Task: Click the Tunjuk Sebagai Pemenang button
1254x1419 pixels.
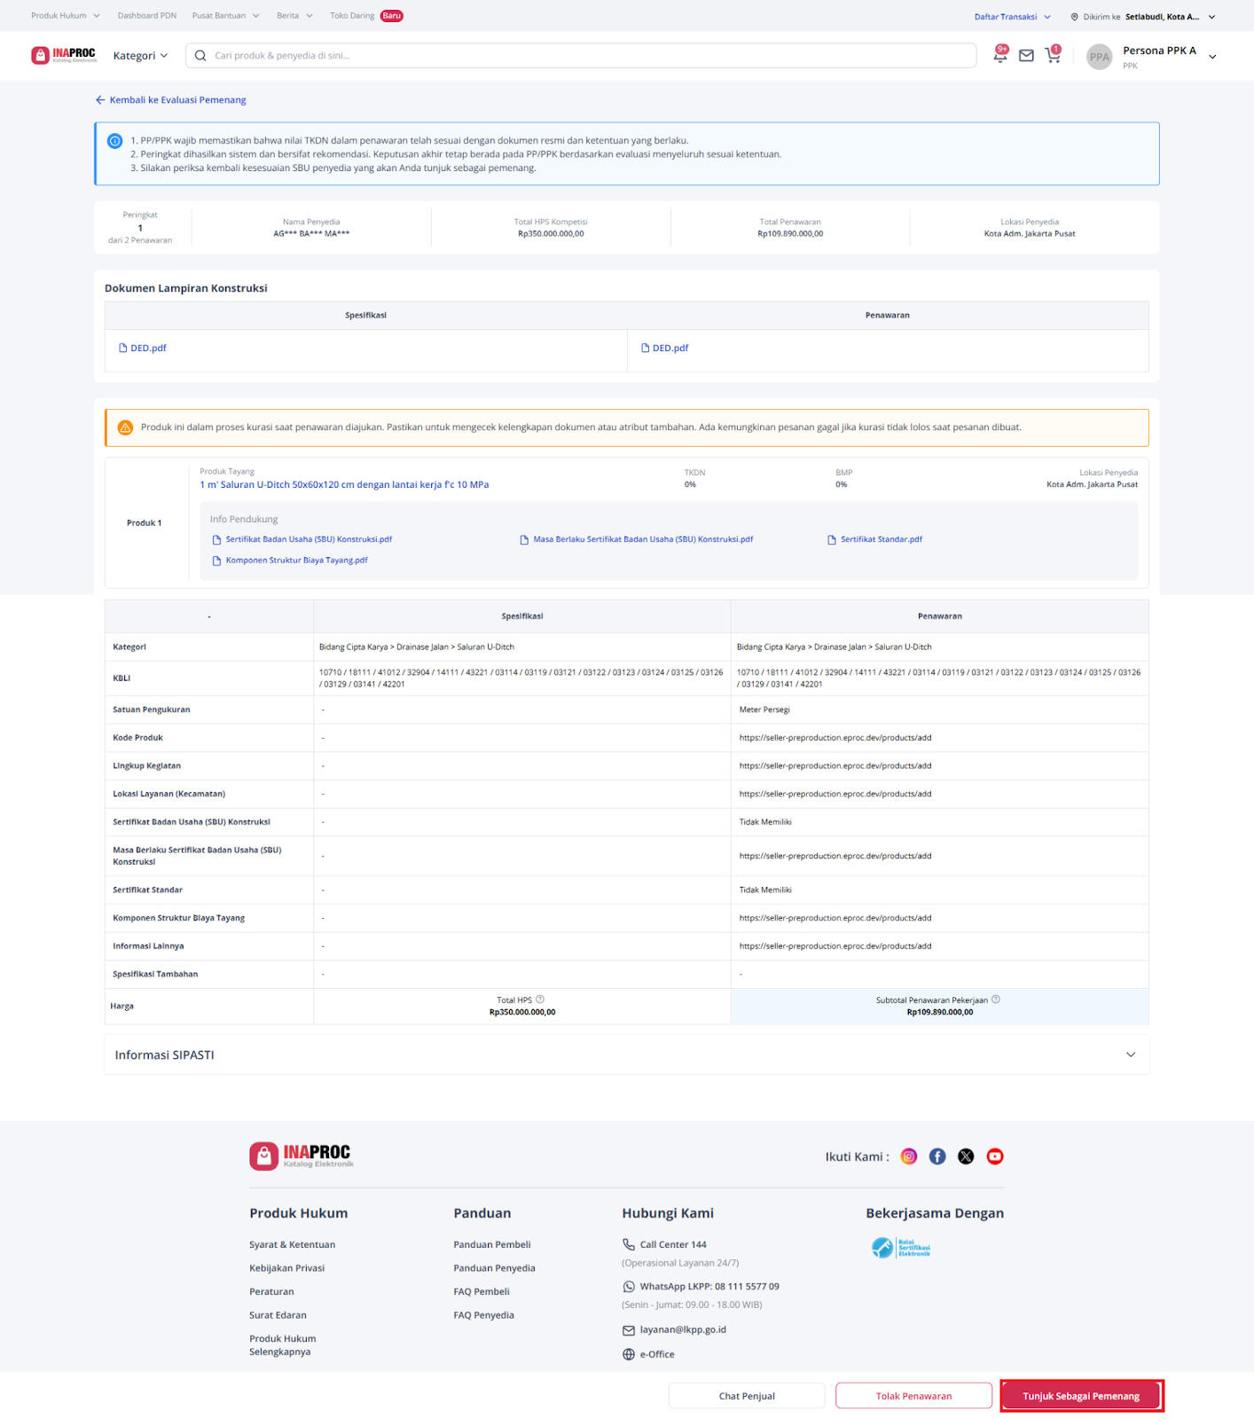Action: [1081, 1396]
